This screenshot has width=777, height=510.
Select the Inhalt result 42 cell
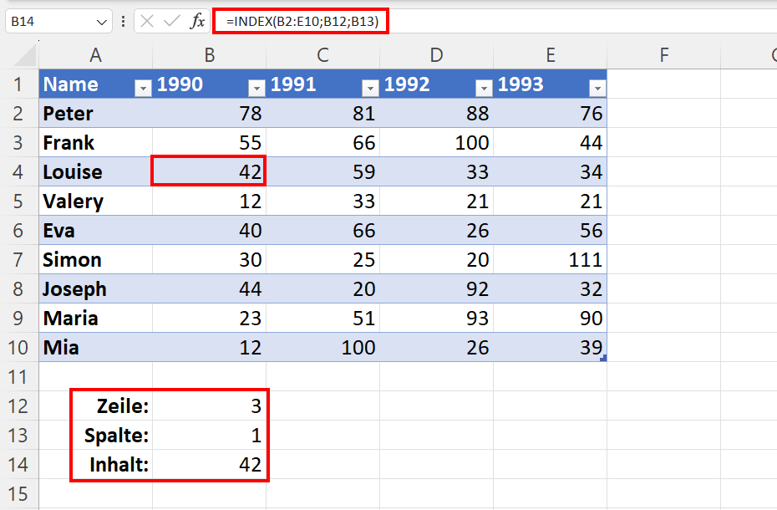point(209,464)
